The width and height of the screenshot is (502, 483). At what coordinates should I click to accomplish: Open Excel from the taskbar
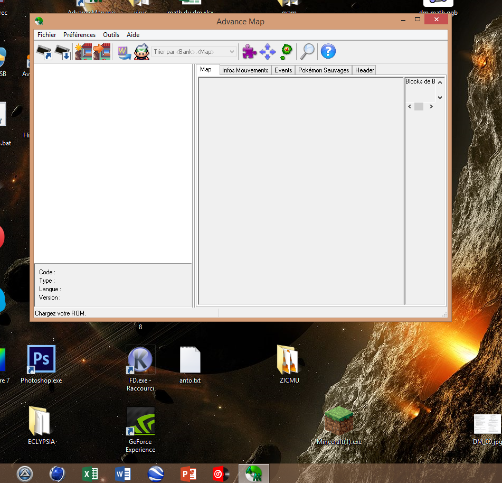(x=90, y=474)
